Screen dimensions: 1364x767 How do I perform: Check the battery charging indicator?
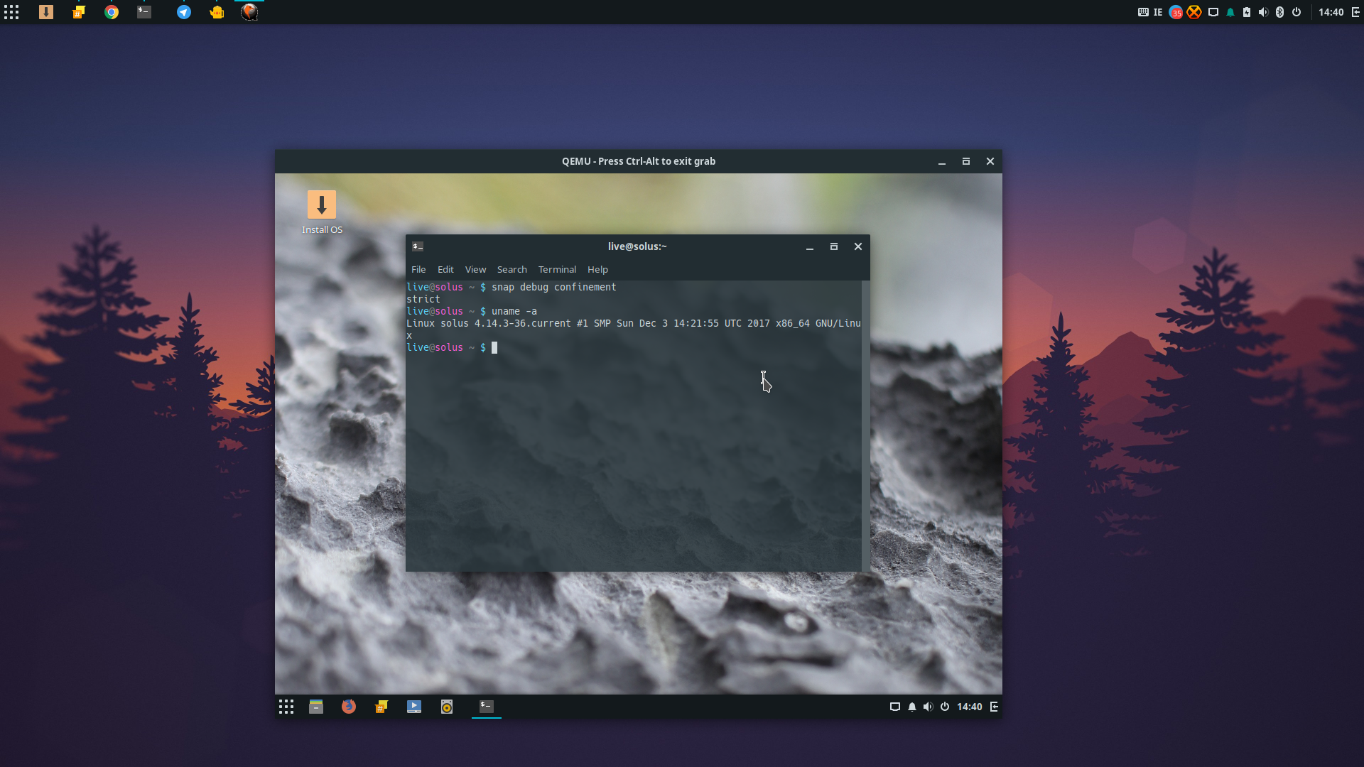click(x=1247, y=12)
